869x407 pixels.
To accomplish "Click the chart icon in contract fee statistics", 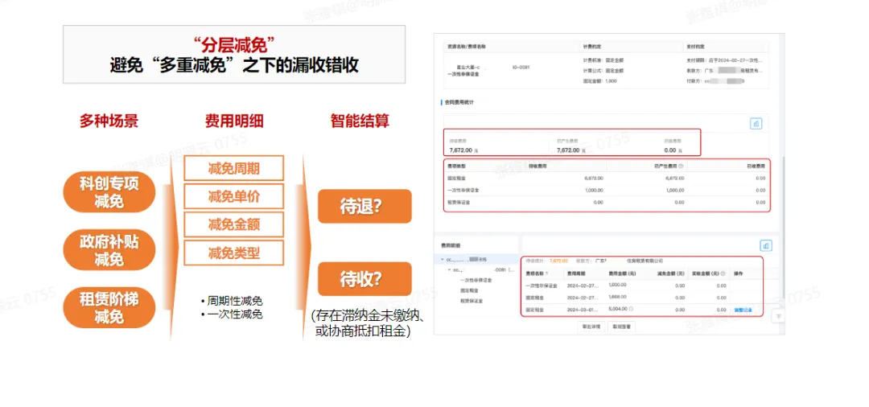I will coord(756,123).
